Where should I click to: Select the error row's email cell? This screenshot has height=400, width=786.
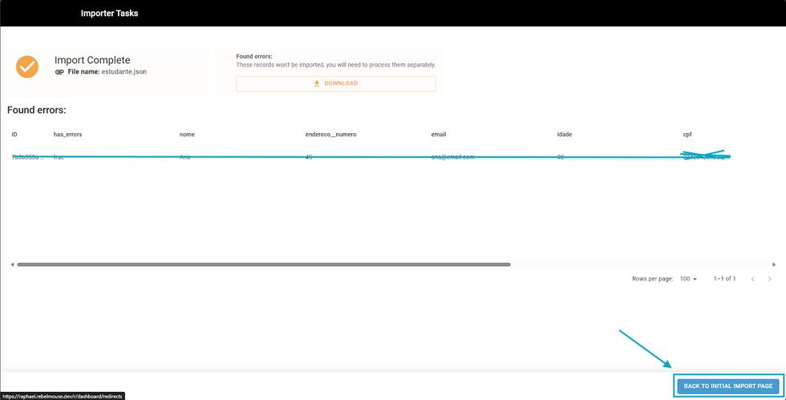452,157
